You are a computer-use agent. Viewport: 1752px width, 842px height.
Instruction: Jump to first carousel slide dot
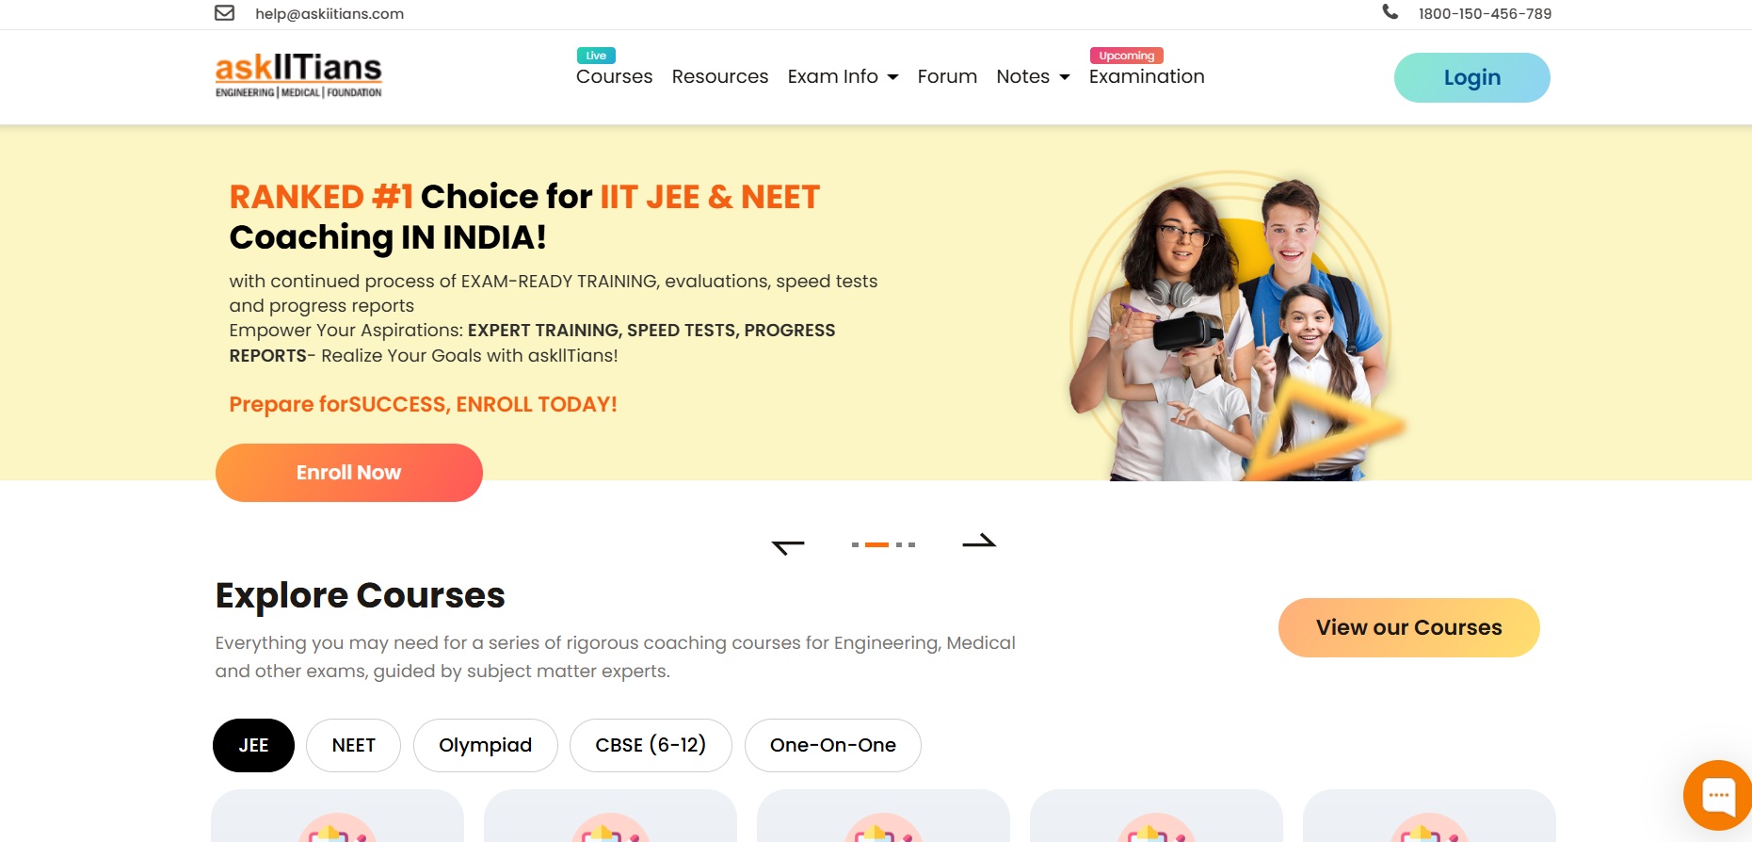point(855,544)
